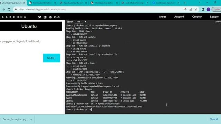The width and height of the screenshot is (221, 124).
Task: Share this page icon
Action: (191, 9)
